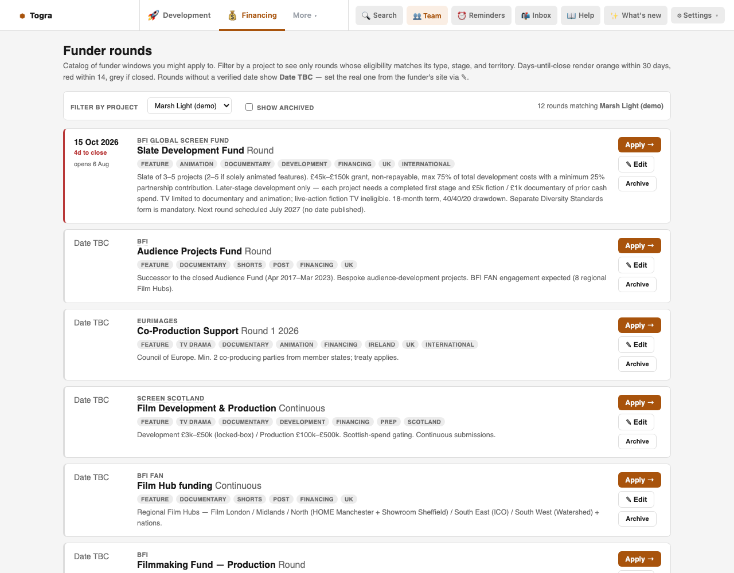Viewport: 734px width, 573px height.
Task: Click the SCOTLAND tag on Film Development
Action: click(x=424, y=422)
